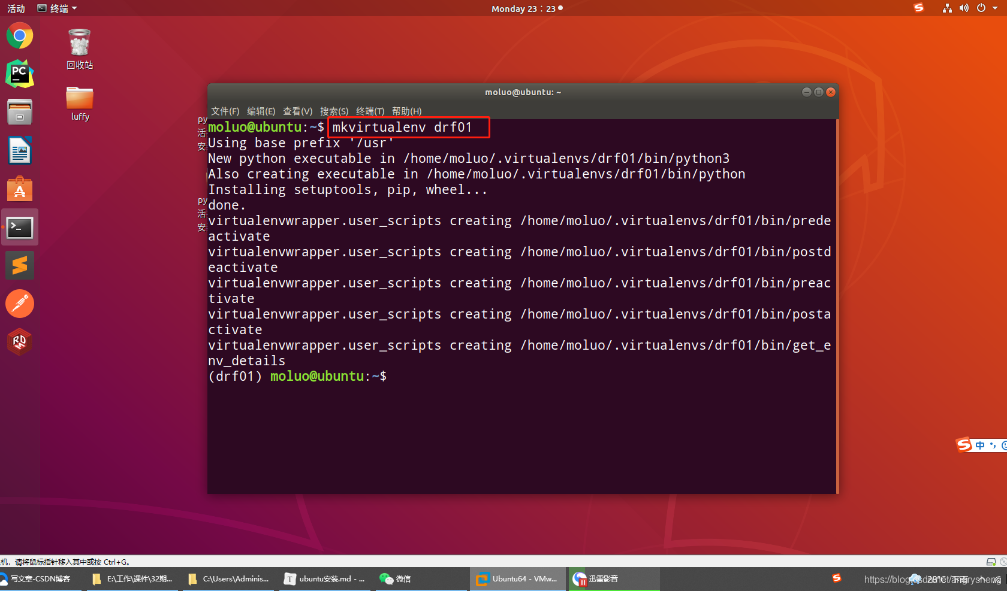Click the Sogou input icon in top bar

(x=919, y=8)
